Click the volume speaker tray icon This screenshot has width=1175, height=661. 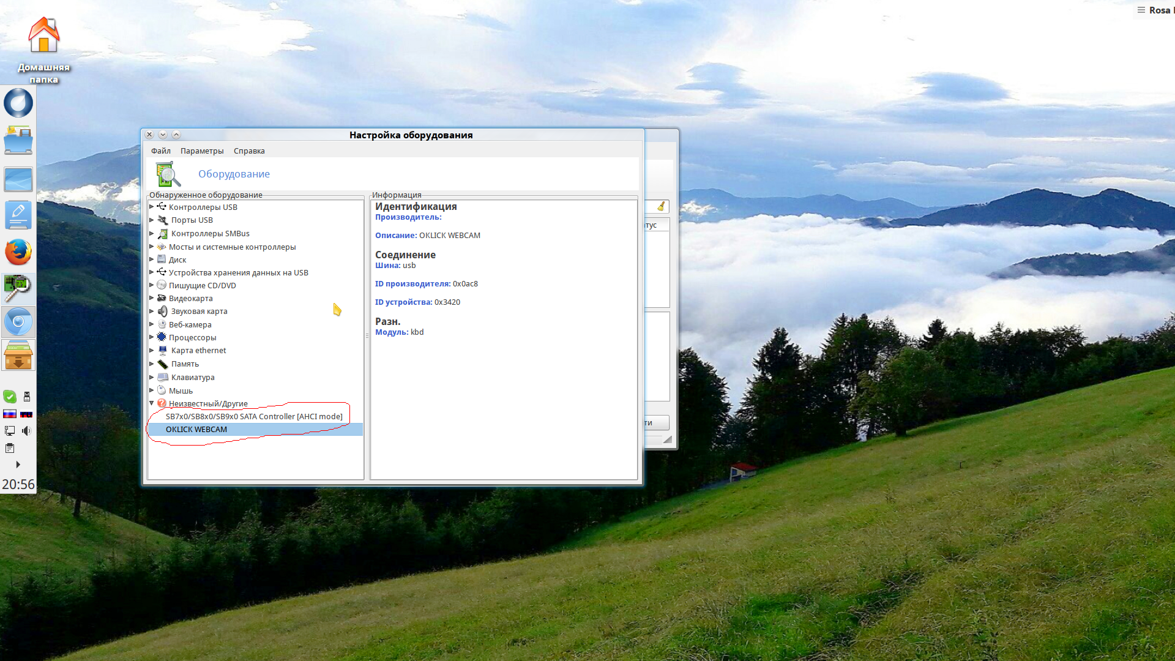26,431
